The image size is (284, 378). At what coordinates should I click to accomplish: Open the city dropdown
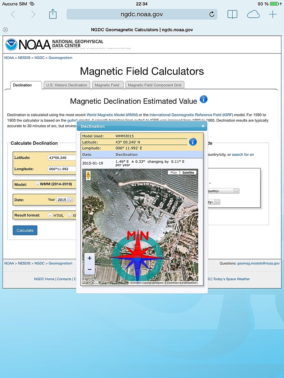tap(214, 202)
